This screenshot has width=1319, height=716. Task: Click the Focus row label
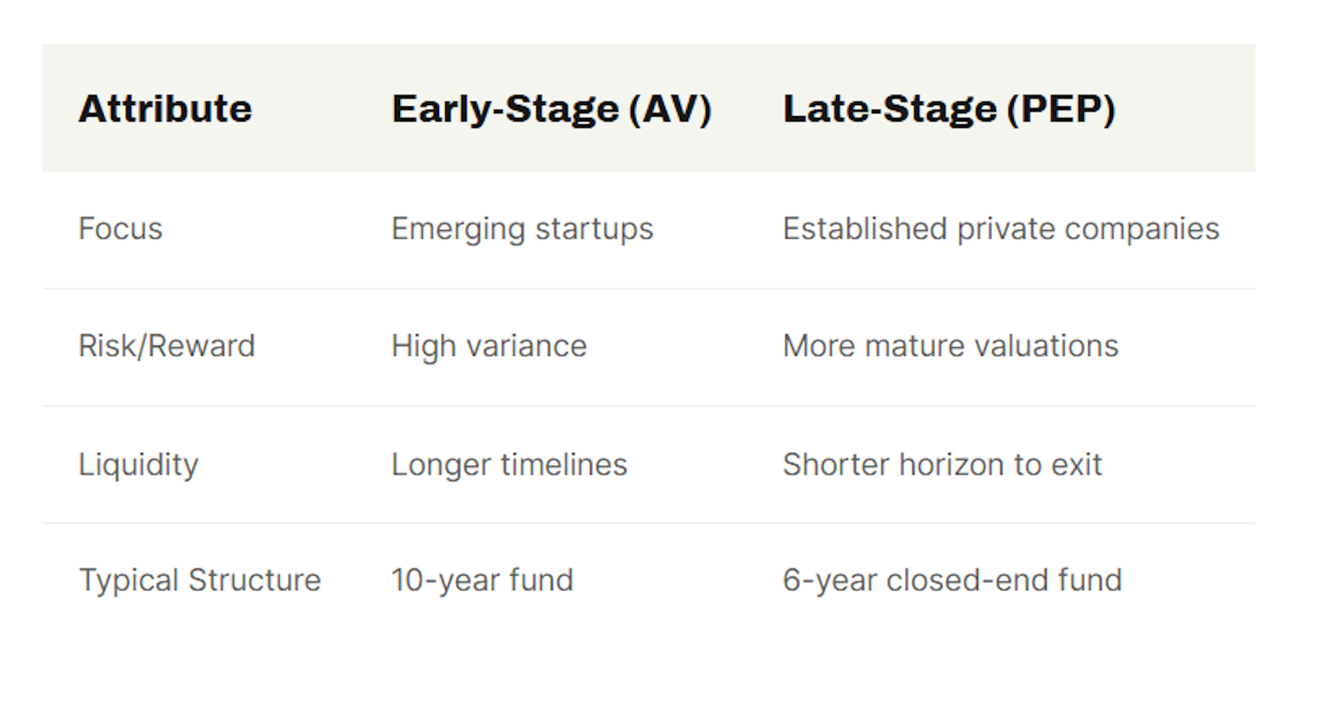[x=120, y=229]
